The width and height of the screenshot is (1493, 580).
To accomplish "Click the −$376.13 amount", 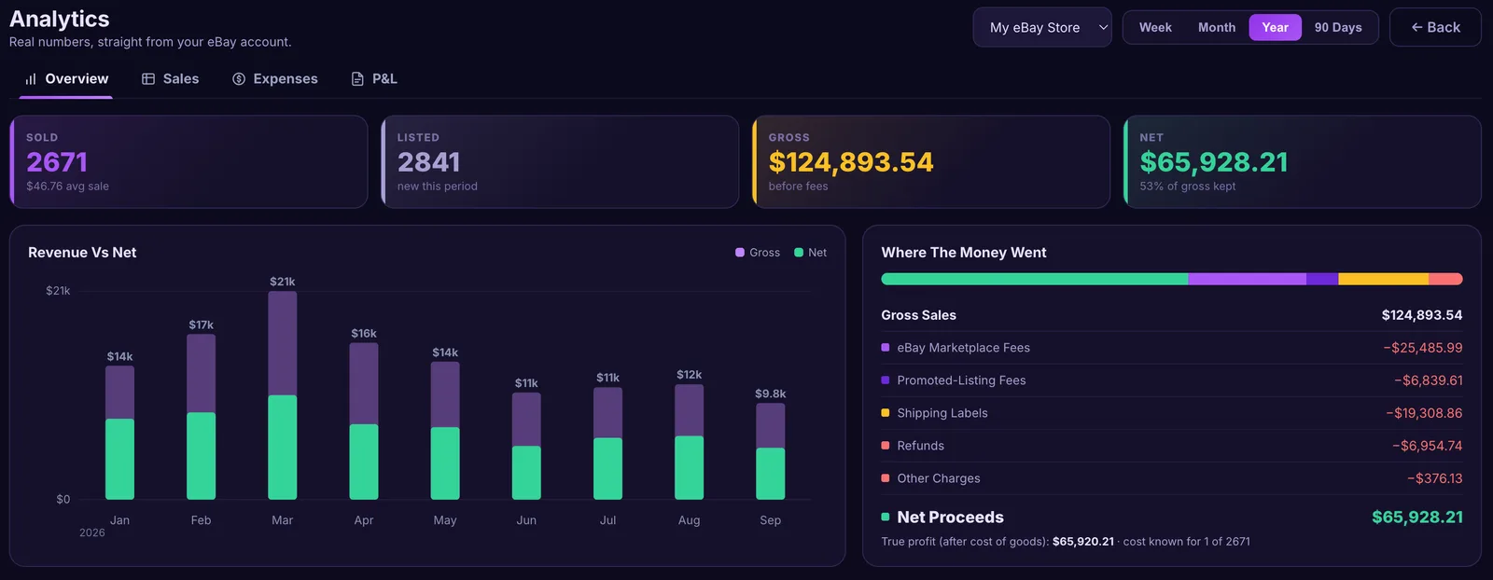I will point(1435,478).
